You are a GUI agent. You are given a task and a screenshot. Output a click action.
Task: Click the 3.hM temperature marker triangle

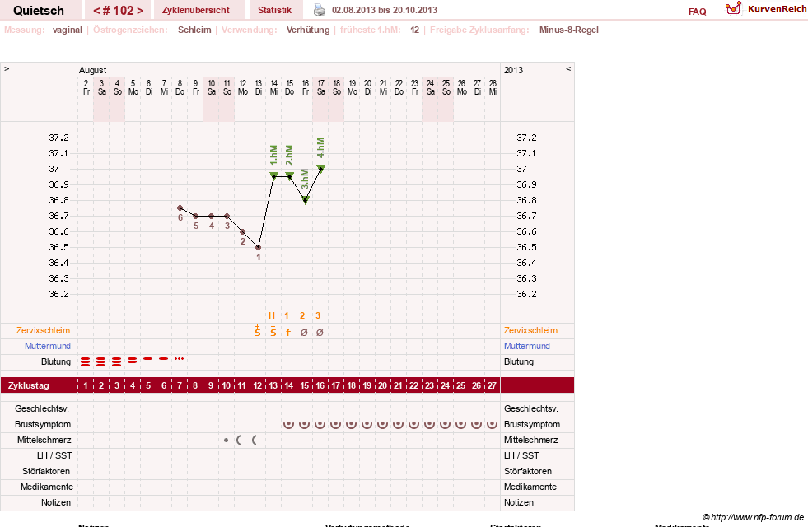(x=306, y=200)
